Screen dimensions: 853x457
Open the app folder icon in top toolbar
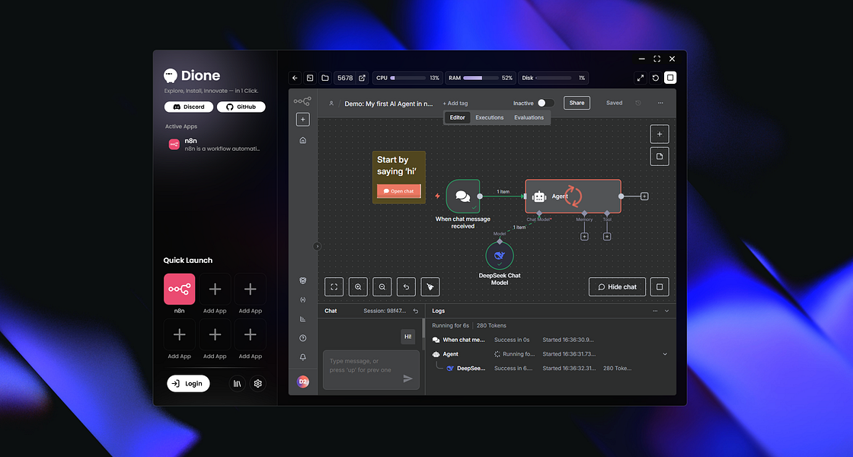tap(325, 78)
